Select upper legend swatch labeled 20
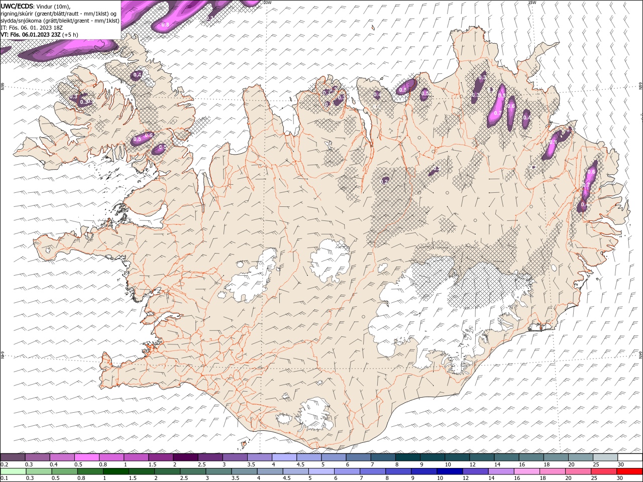The height and width of the screenshot is (482, 643). click(580, 457)
